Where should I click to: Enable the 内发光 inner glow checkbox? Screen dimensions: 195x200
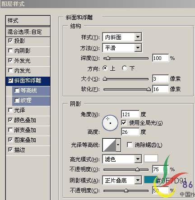click(x=10, y=70)
